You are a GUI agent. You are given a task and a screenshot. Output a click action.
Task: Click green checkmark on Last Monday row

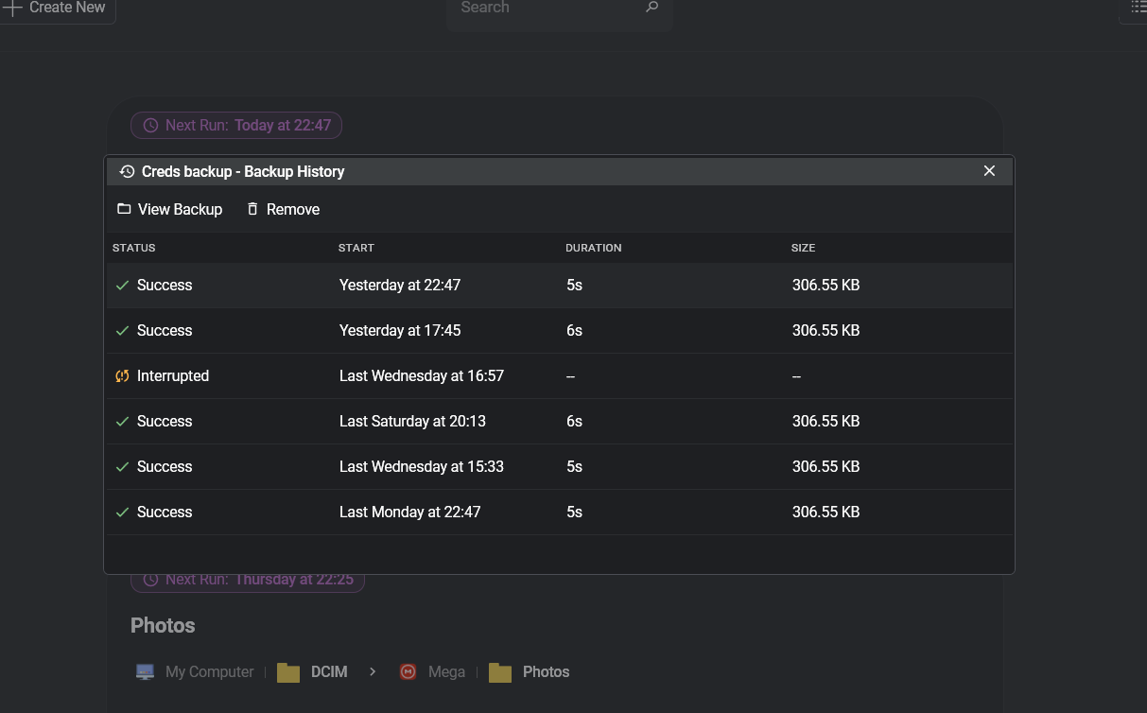pyautogui.click(x=122, y=512)
